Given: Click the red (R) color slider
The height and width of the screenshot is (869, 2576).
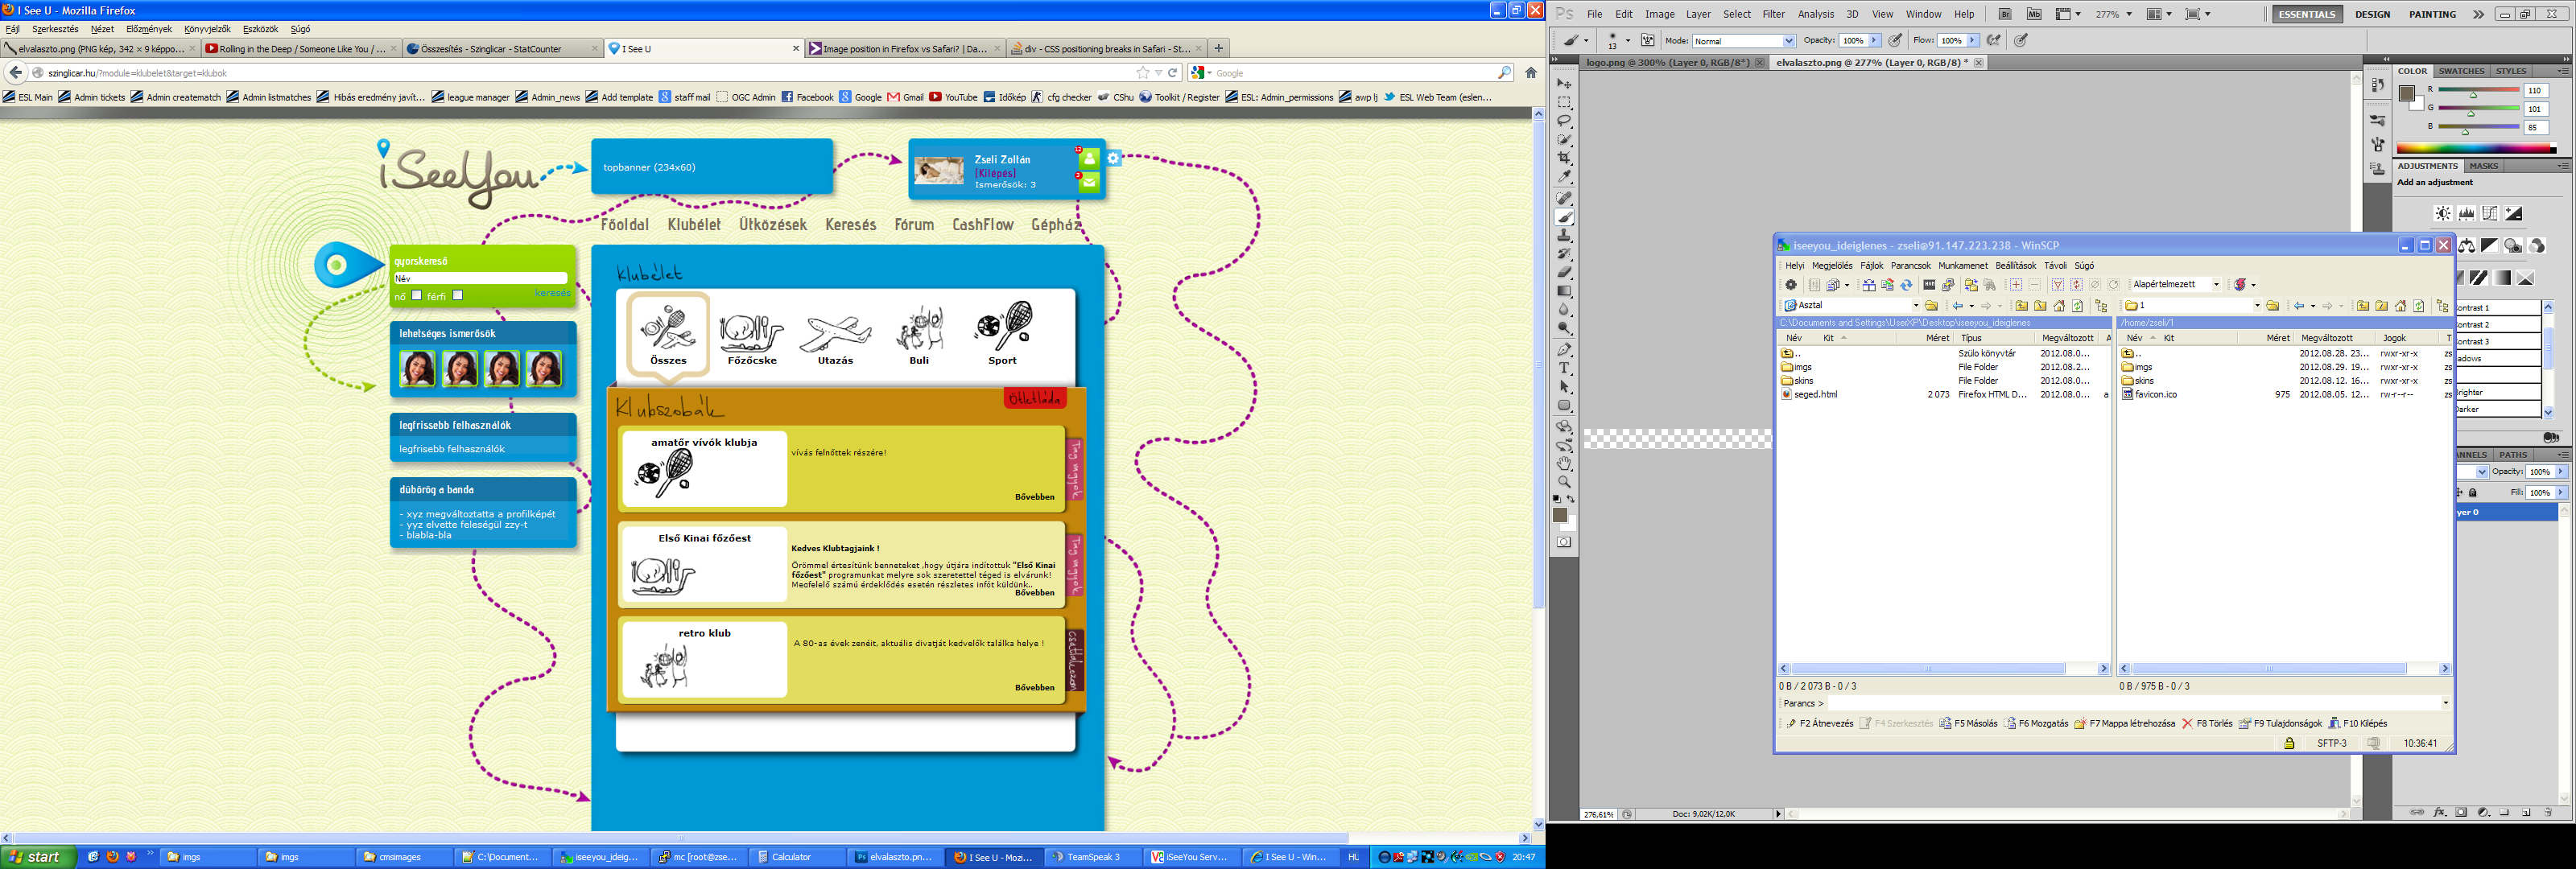Looking at the screenshot, I should click(2478, 91).
